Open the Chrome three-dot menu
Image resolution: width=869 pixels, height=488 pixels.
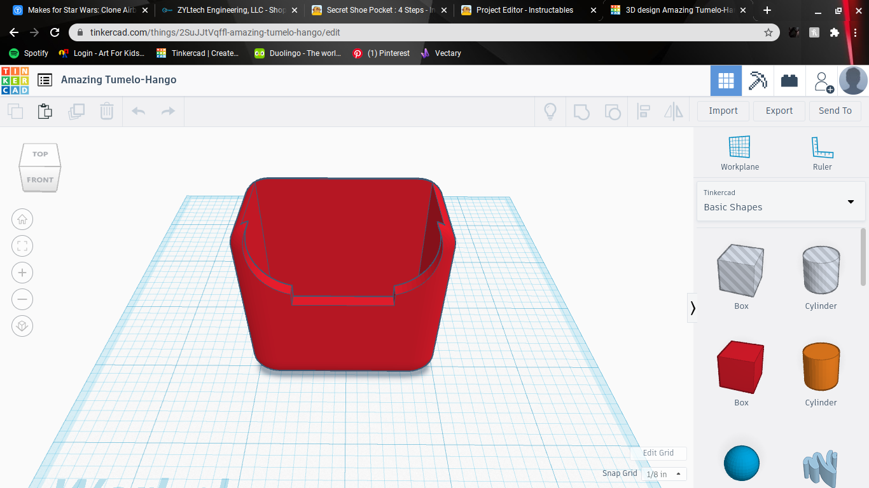tap(856, 32)
